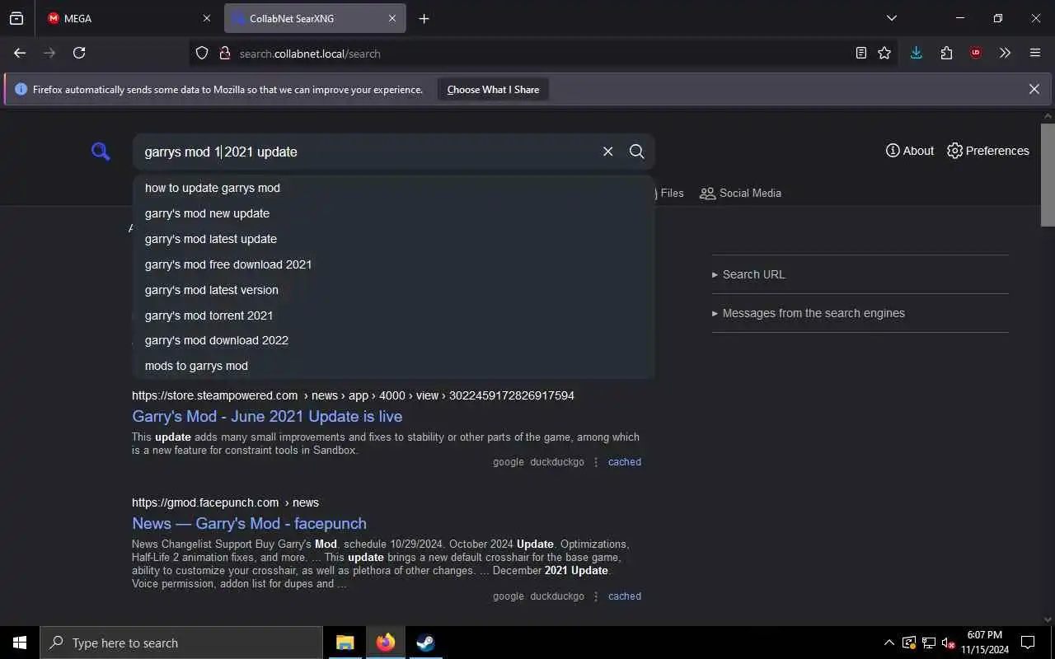Reload the current page
Screen dimensions: 1055x659
point(79,53)
